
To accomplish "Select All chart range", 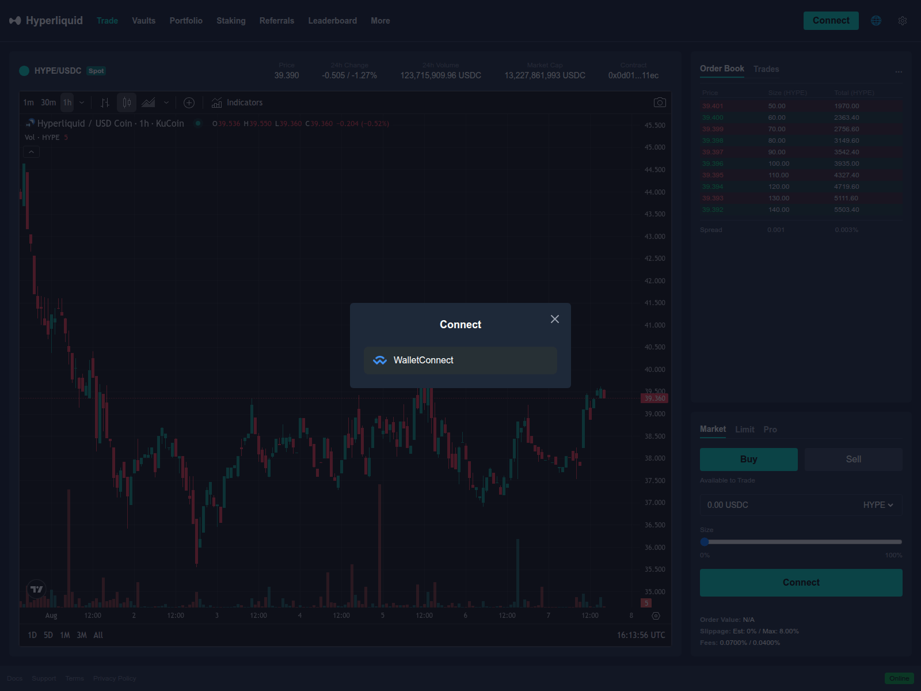I will pyautogui.click(x=98, y=635).
